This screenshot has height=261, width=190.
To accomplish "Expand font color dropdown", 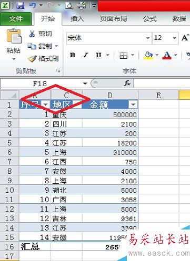I will (175, 55).
